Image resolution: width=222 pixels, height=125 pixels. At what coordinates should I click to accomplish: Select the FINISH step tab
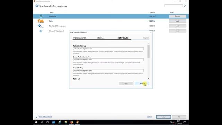tap(146, 38)
